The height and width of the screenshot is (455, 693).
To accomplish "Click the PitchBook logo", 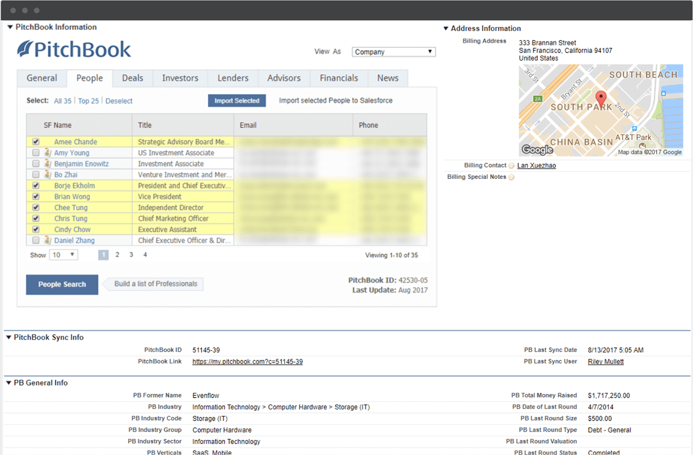I will pyautogui.click(x=74, y=49).
